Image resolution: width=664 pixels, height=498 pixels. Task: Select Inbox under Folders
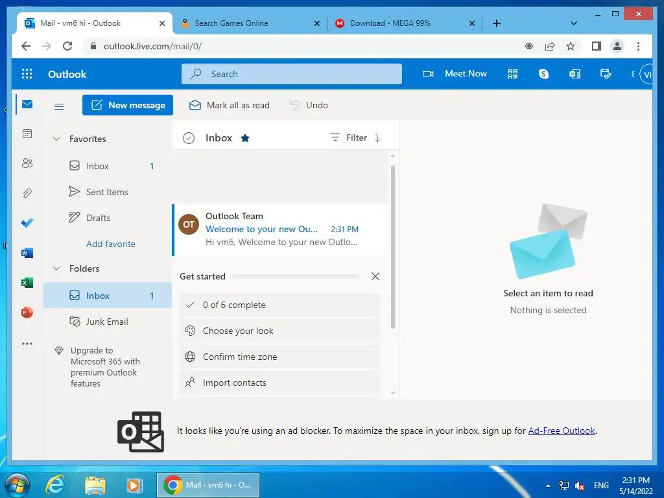point(107,296)
